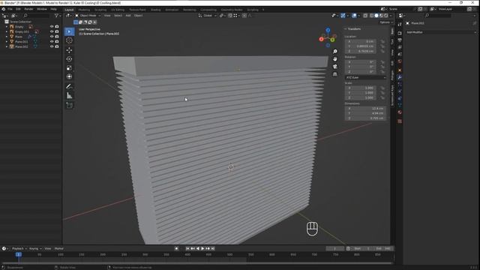
Task: Switch to the Modeling workspace tab
Action: point(84,10)
